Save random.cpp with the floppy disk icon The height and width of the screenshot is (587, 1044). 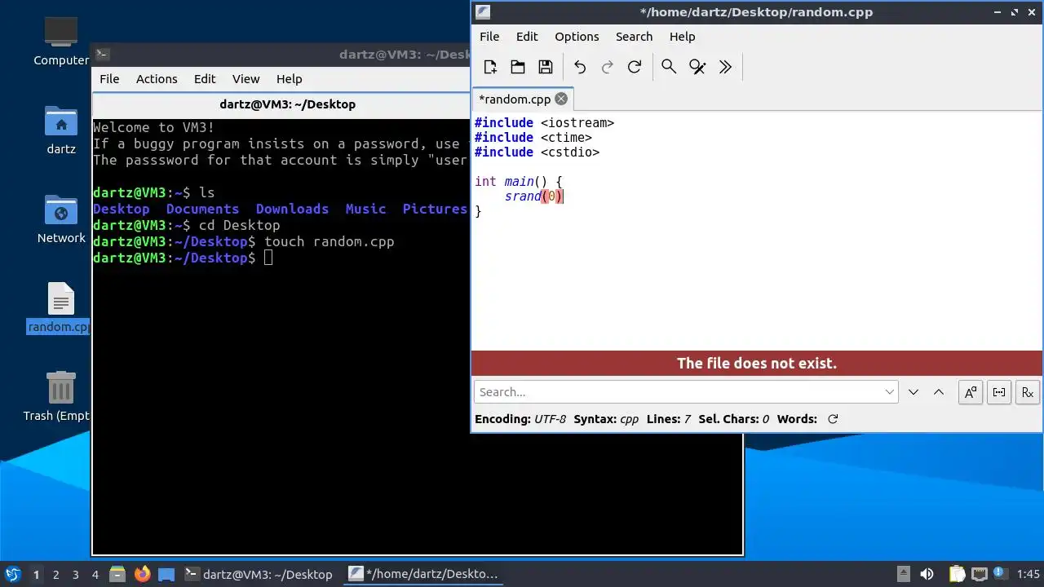pos(546,67)
